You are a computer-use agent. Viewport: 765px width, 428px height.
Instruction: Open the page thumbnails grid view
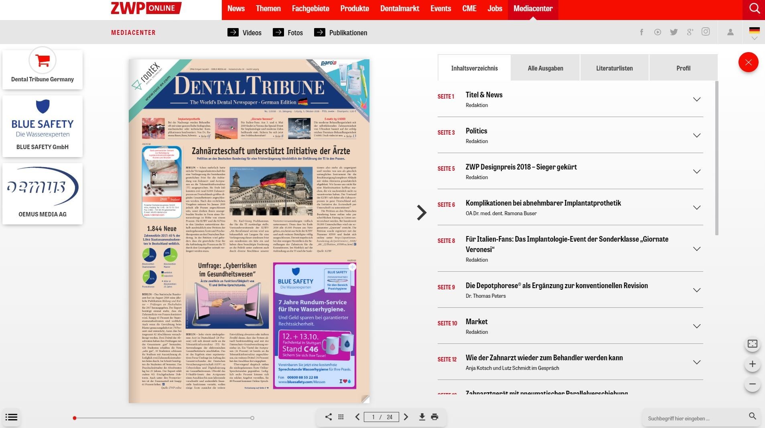(341, 417)
